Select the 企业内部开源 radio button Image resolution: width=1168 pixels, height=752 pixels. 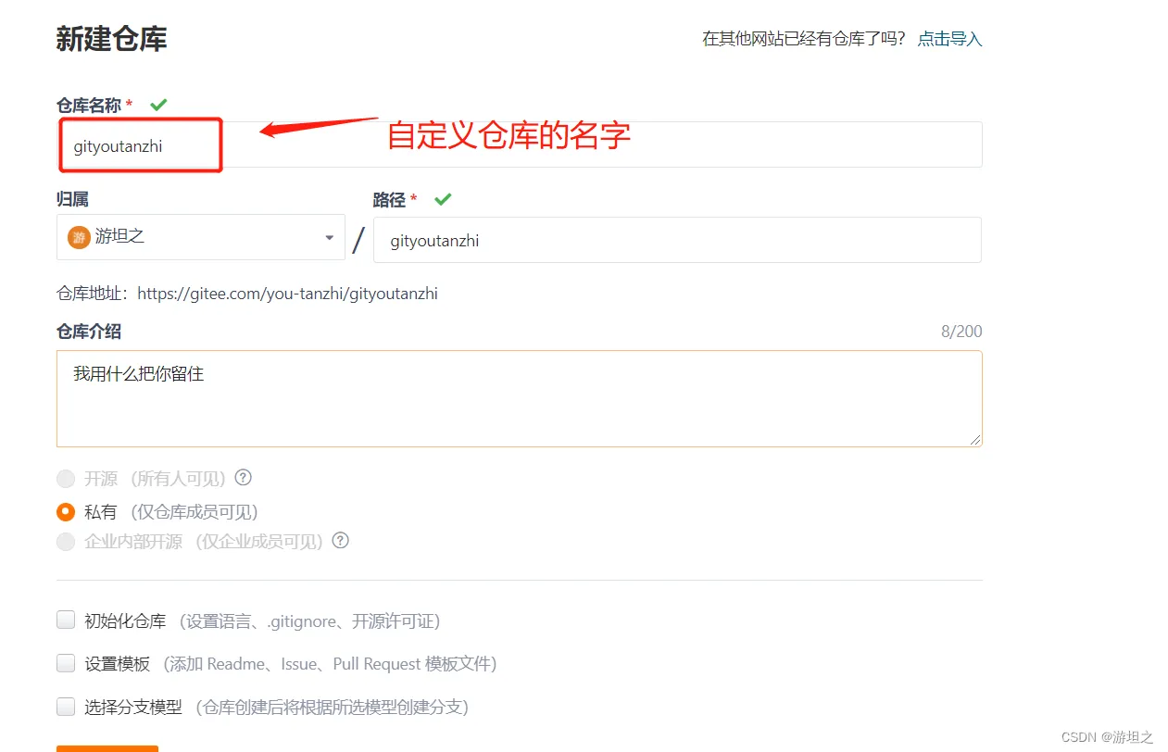[x=66, y=542]
